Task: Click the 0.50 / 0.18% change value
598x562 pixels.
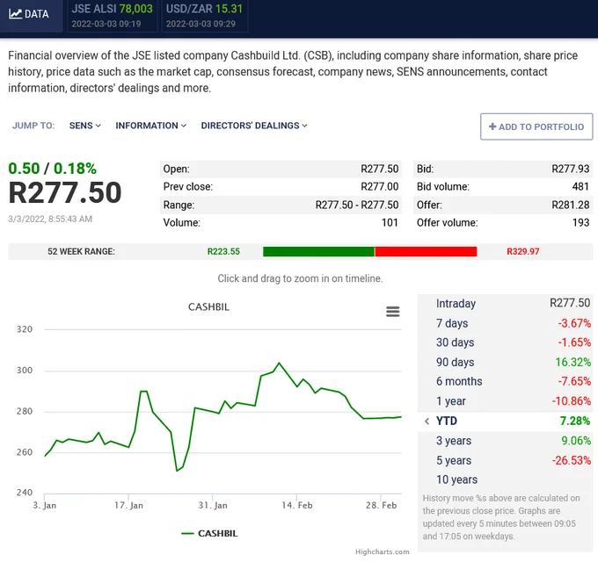Action: click(53, 169)
